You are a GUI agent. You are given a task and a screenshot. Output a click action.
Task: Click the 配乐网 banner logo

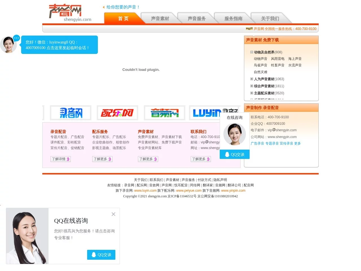click(x=117, y=113)
